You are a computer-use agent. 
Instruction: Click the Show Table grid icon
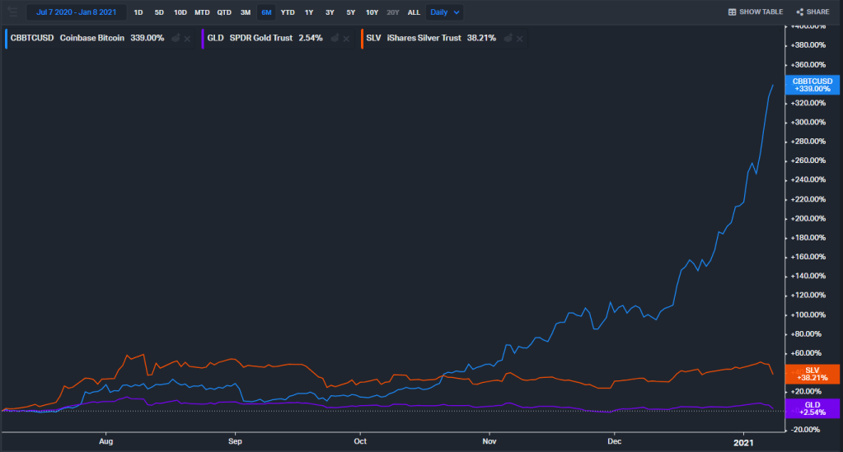[x=733, y=12]
